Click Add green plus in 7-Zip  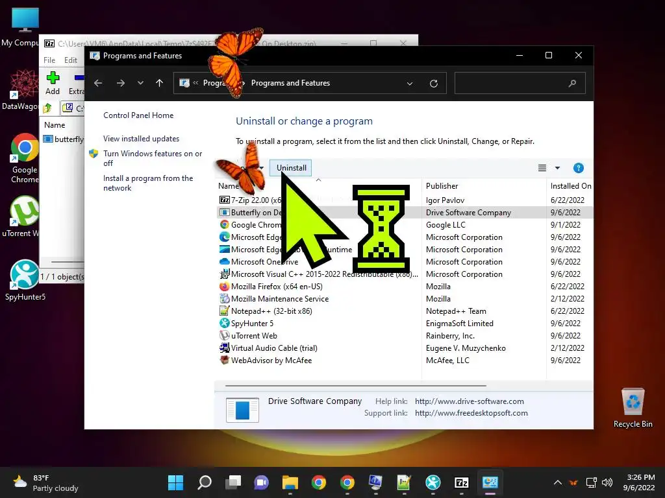pos(53,84)
